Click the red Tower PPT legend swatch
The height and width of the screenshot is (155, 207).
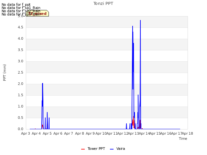coord(83,149)
